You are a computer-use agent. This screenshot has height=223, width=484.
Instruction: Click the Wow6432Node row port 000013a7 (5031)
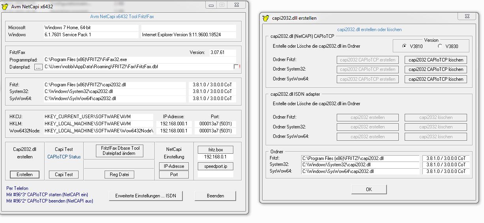coord(215,131)
